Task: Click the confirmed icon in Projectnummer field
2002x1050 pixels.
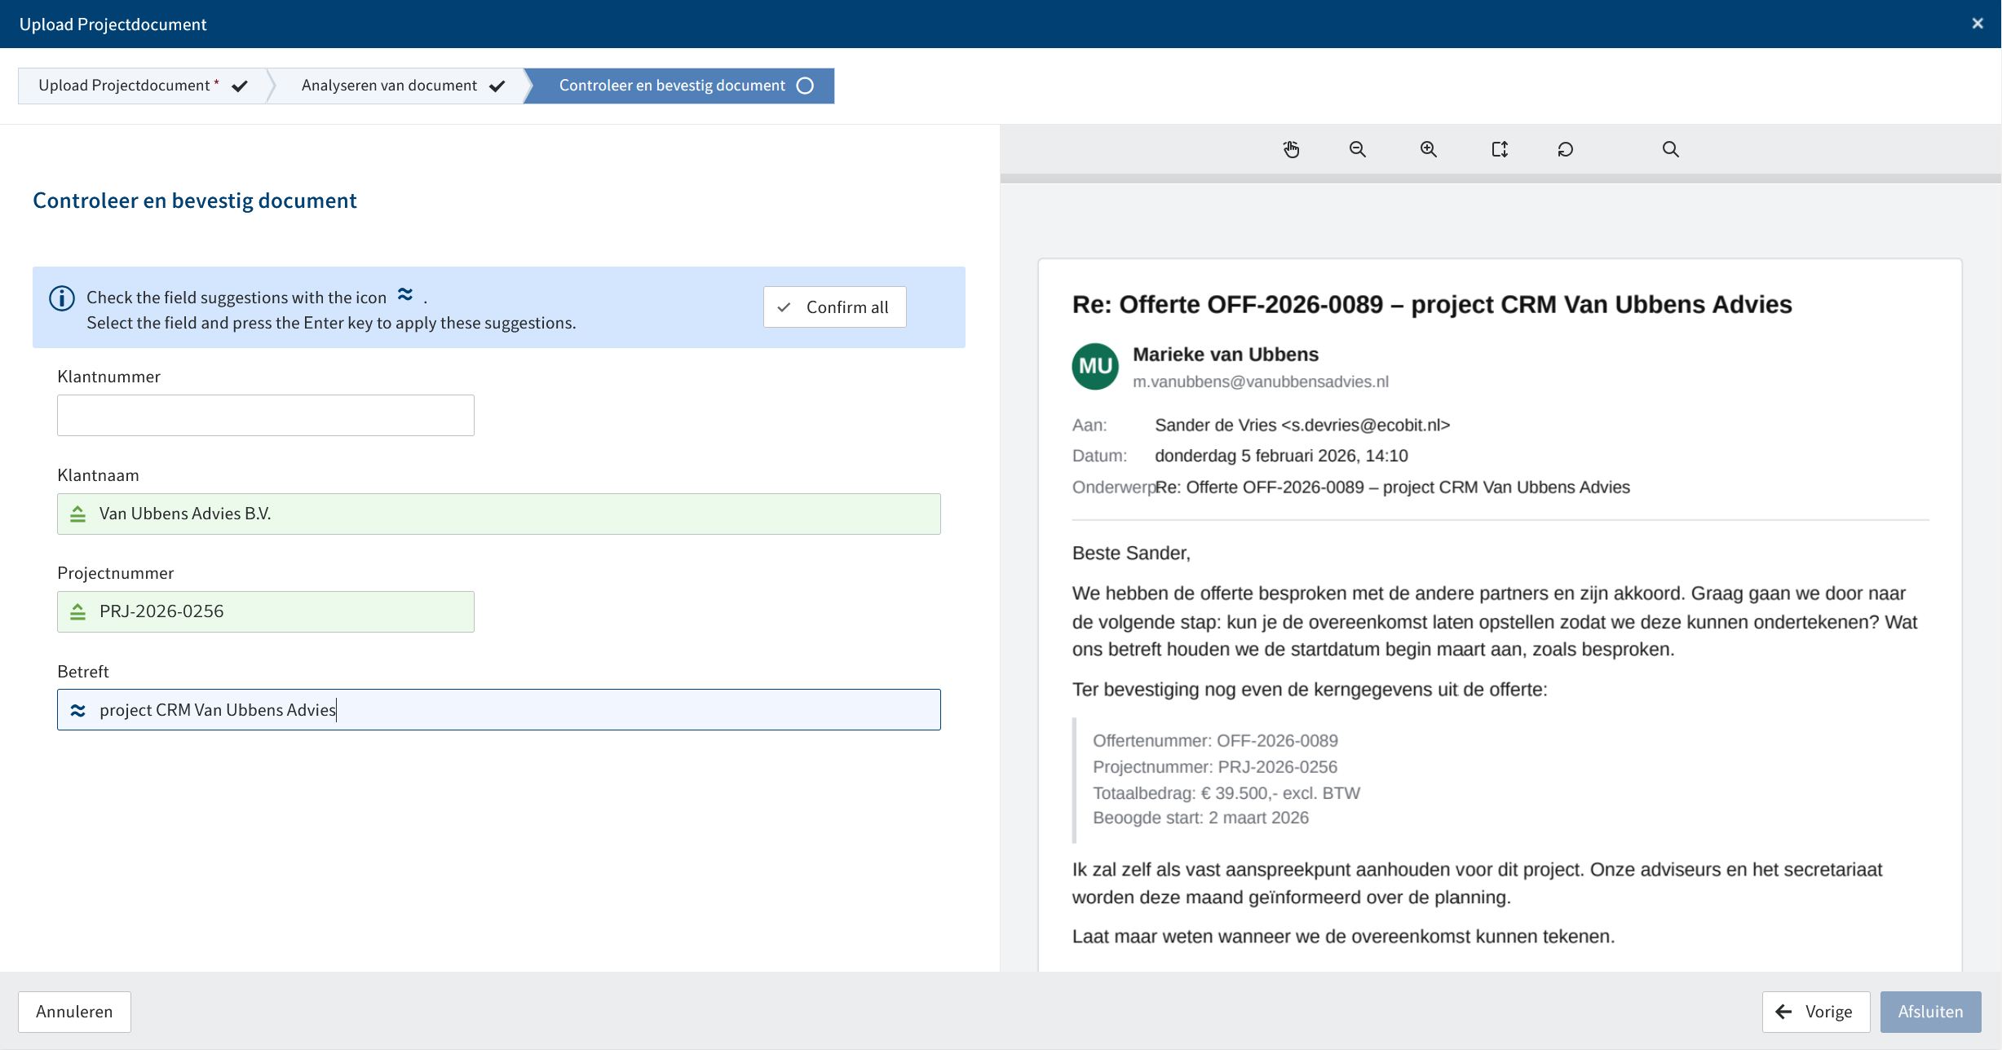Action: (x=77, y=612)
